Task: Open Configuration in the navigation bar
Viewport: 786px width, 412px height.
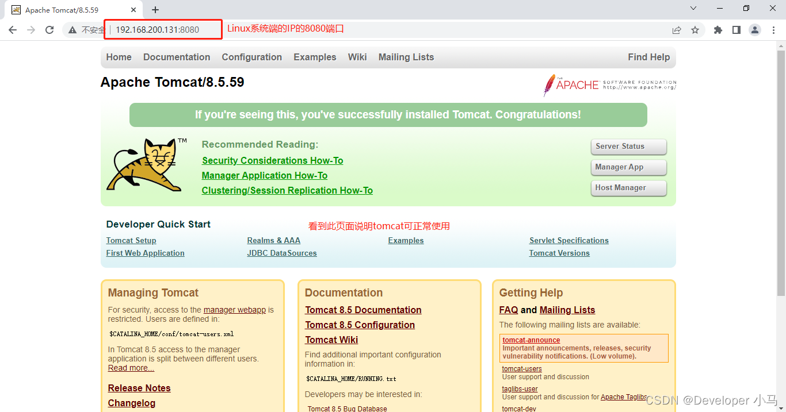Action: (x=252, y=57)
